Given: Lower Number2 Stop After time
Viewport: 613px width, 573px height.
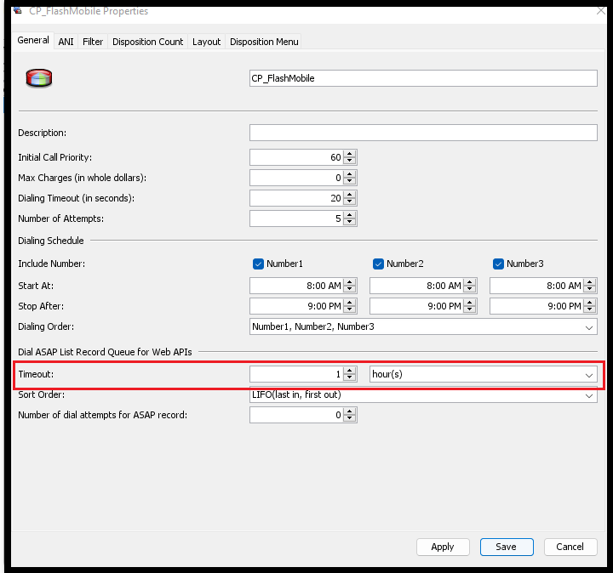Looking at the screenshot, I should (x=470, y=309).
